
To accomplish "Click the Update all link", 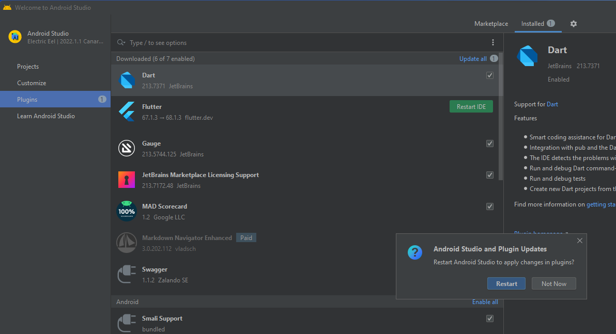I will (473, 59).
